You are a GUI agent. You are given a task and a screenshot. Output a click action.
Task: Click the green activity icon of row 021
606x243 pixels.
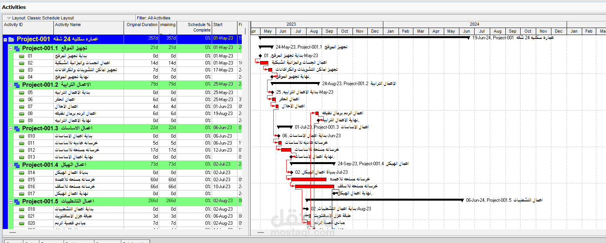[21, 216]
